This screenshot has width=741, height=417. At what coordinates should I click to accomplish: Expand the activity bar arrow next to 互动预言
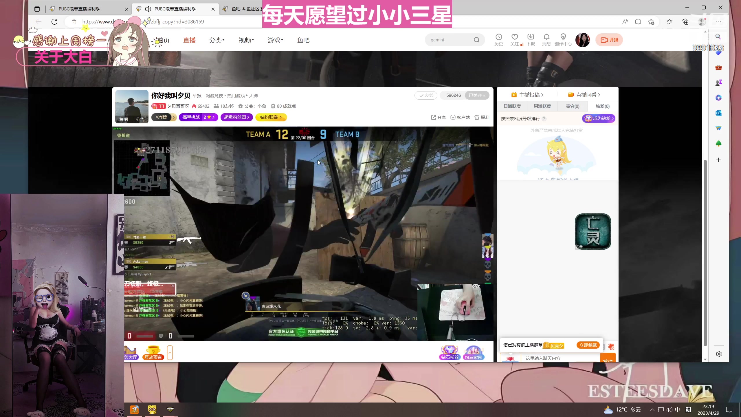(x=170, y=353)
